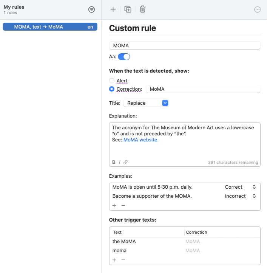Delete rule using the trash icon
This screenshot has width=267, height=273.
coord(142,9)
